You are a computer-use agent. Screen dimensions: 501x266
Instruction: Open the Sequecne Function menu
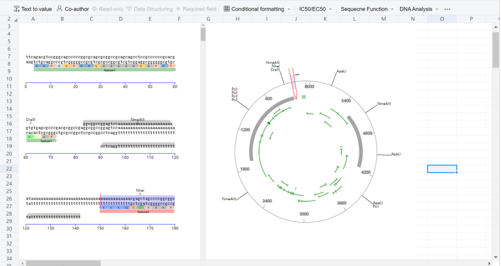[x=367, y=9]
